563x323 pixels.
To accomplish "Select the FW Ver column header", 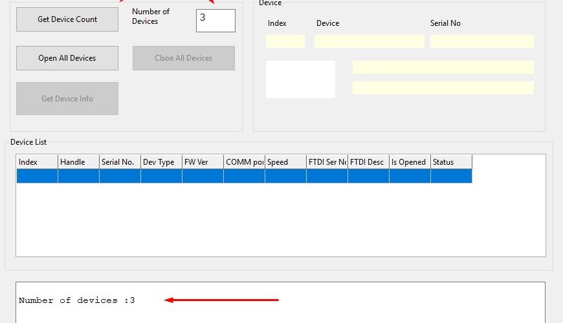I will point(203,162).
